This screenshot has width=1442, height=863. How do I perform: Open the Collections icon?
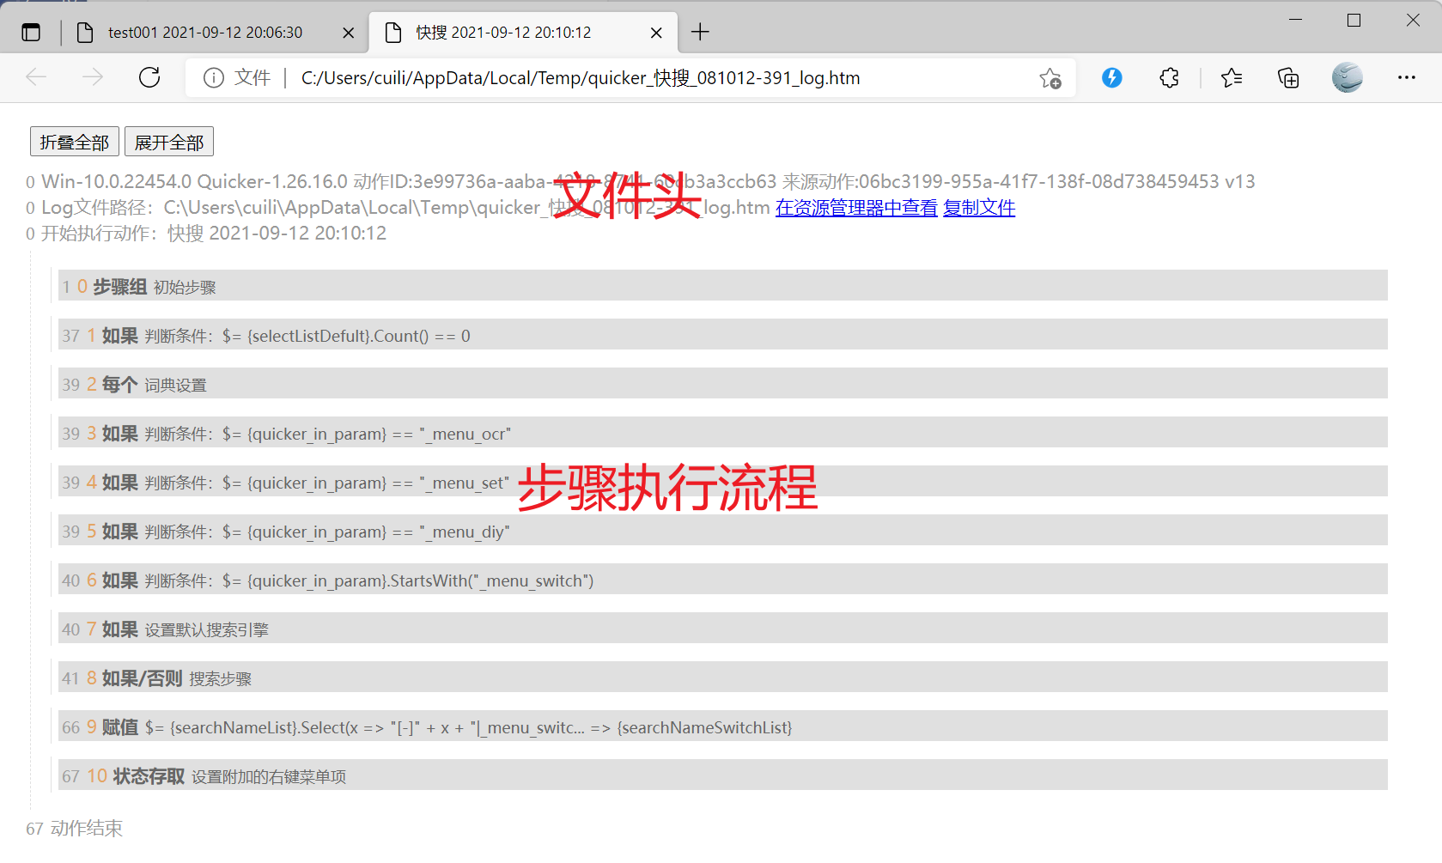1287,77
